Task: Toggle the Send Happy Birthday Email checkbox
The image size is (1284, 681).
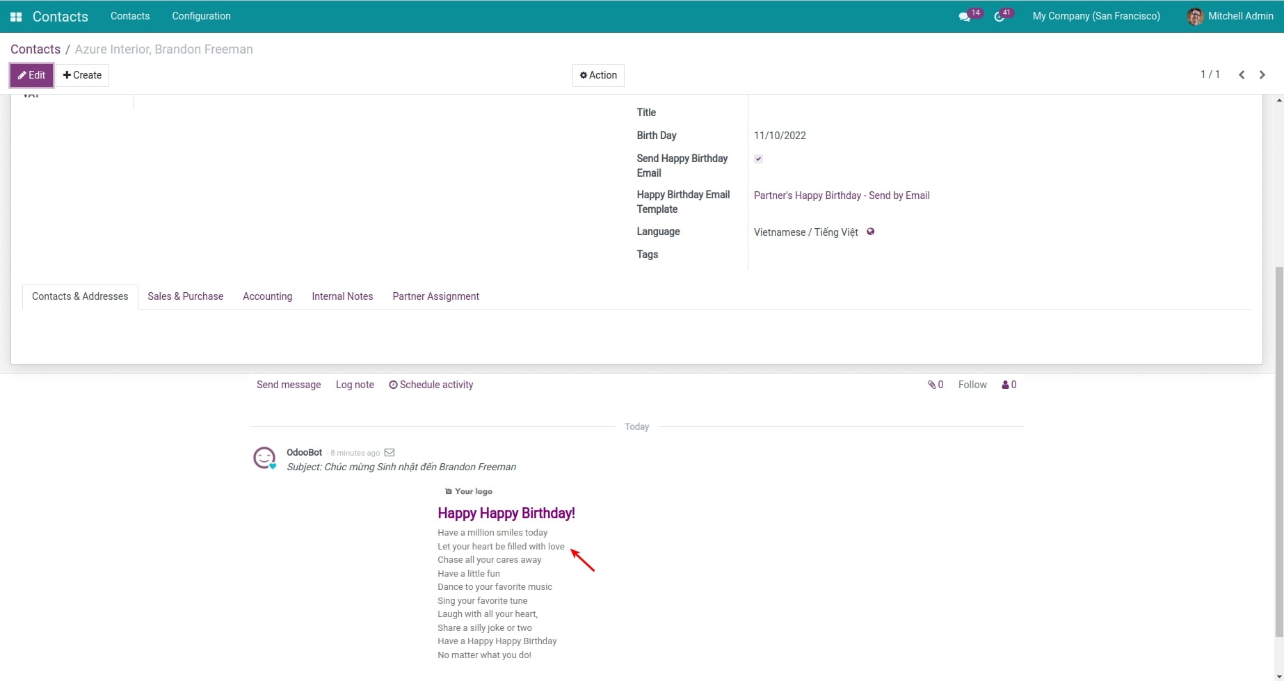Action: pyautogui.click(x=758, y=159)
